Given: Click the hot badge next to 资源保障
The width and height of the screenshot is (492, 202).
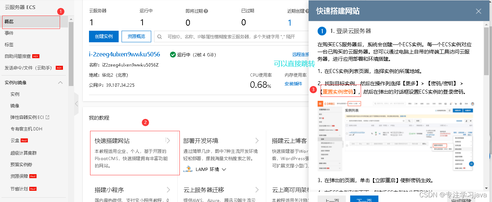Looking at the screenshot, I should point(33,176).
